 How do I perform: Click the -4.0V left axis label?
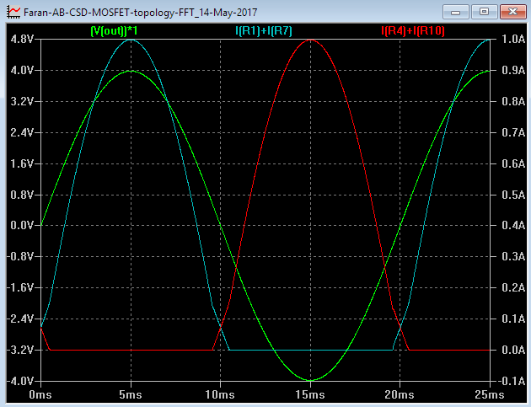click(x=20, y=381)
